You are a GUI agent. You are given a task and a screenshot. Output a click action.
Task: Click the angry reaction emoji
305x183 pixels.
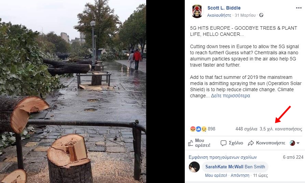(193, 129)
